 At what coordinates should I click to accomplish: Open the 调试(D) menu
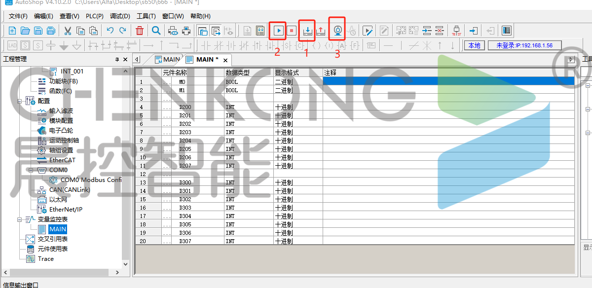pos(120,16)
